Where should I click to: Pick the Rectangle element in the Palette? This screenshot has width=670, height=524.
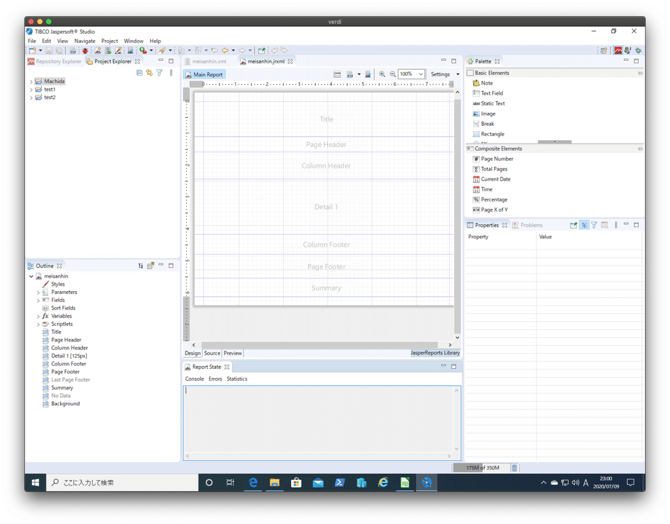(x=493, y=133)
